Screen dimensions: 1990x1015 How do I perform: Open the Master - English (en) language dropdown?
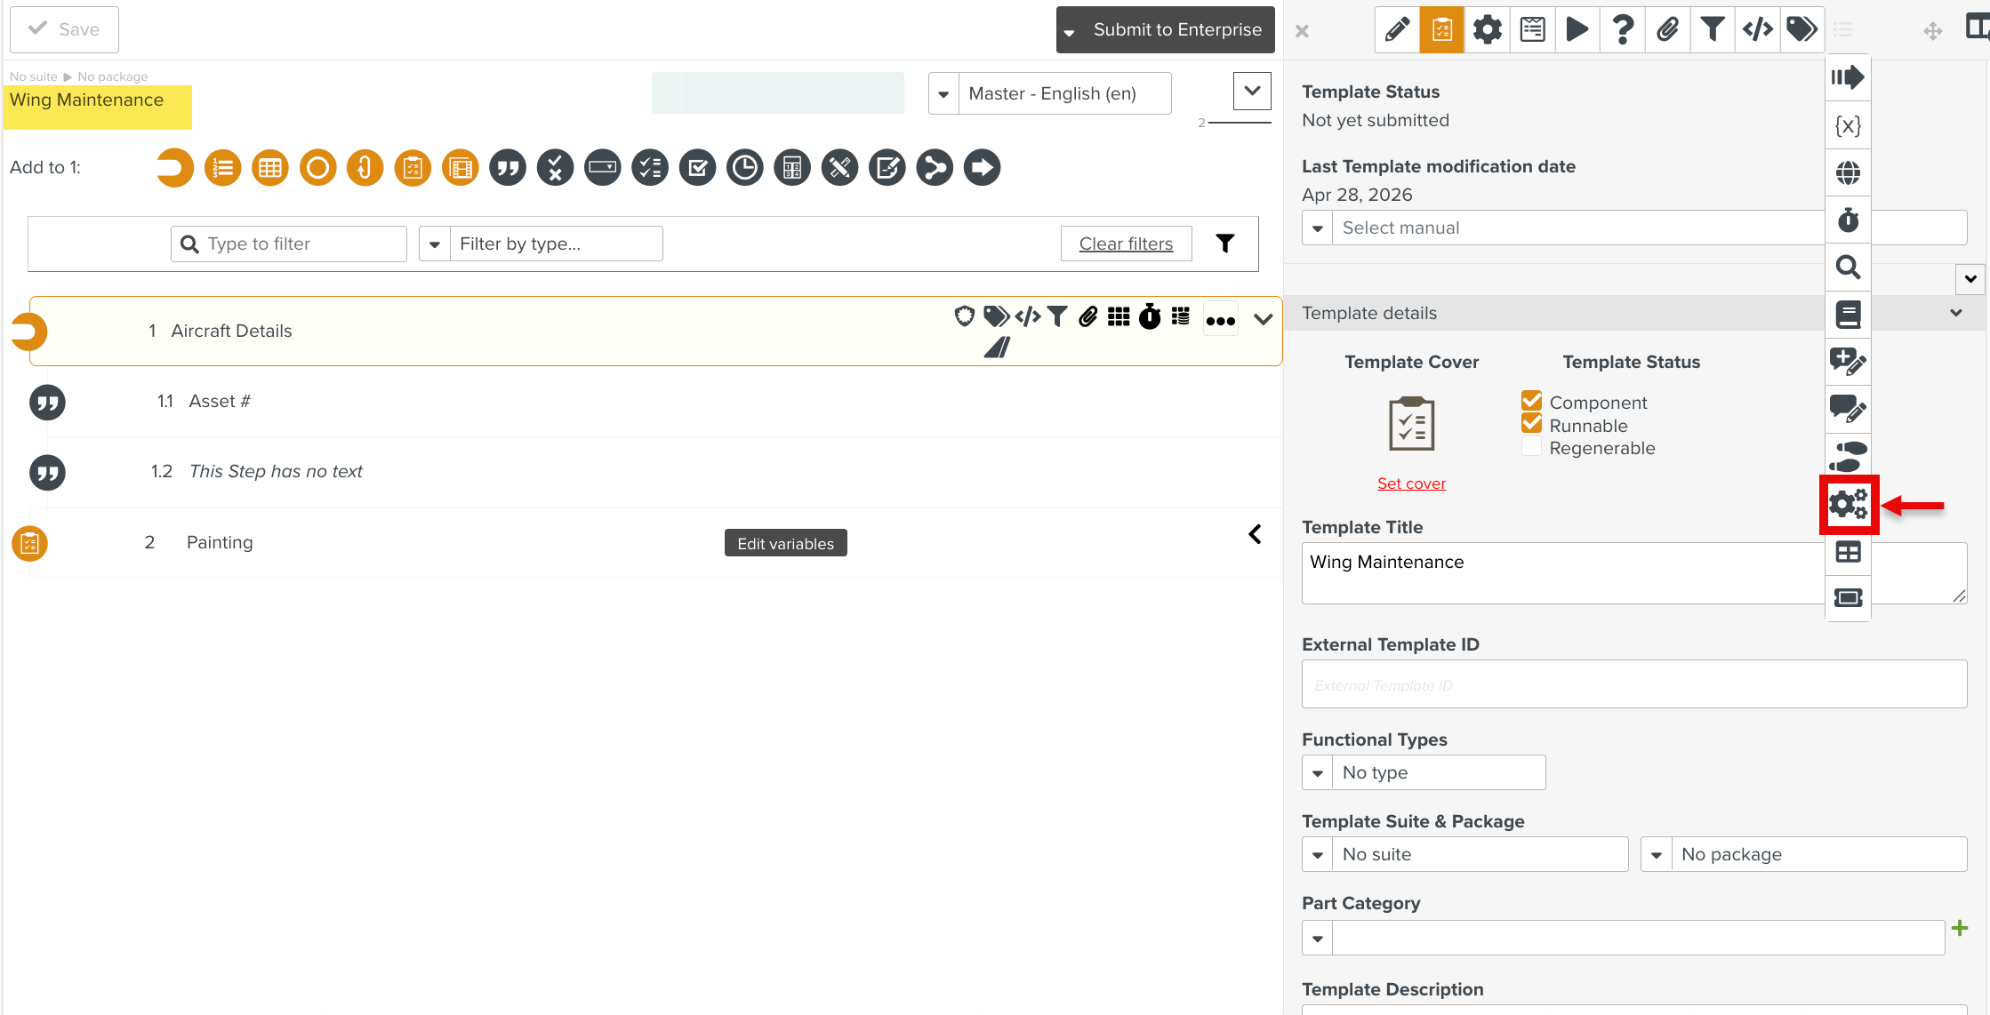pos(1050,93)
